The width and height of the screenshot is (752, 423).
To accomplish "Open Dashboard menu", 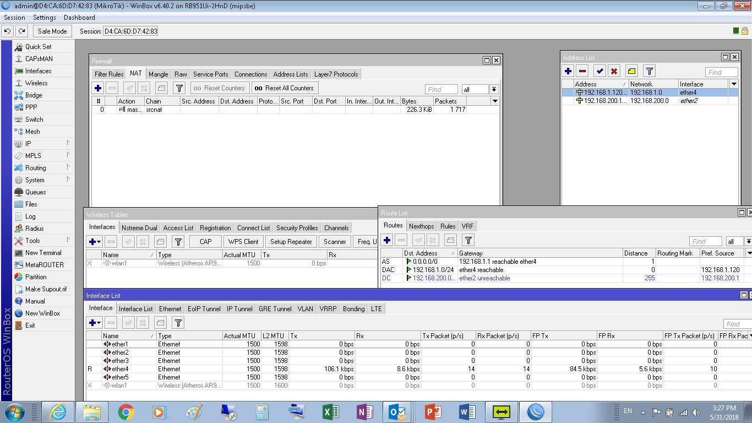I will pos(79,18).
